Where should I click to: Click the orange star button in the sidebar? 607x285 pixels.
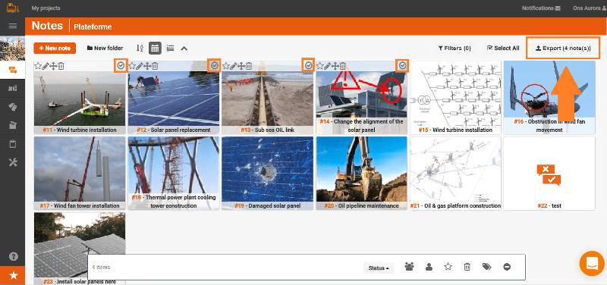pyautogui.click(x=13, y=275)
